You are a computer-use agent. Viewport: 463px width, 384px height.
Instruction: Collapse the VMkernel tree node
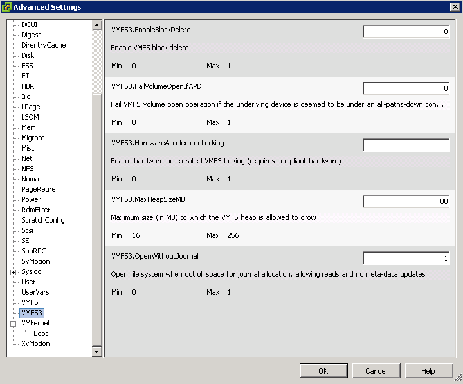13,324
